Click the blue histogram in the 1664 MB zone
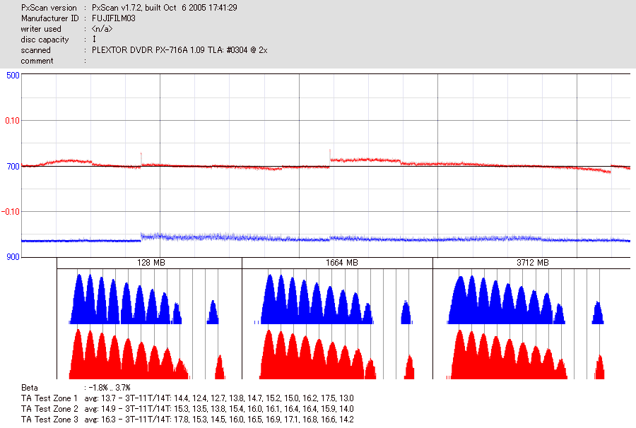The image size is (636, 428). (x=334, y=299)
